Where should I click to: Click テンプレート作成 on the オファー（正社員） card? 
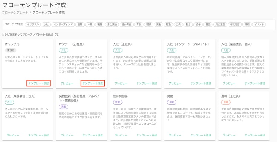[x=92, y=83]
